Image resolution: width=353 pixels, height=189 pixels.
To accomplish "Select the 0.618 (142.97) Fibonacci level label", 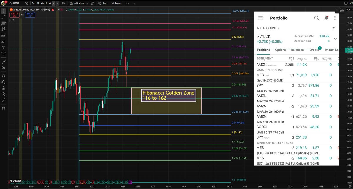I will point(241,96).
